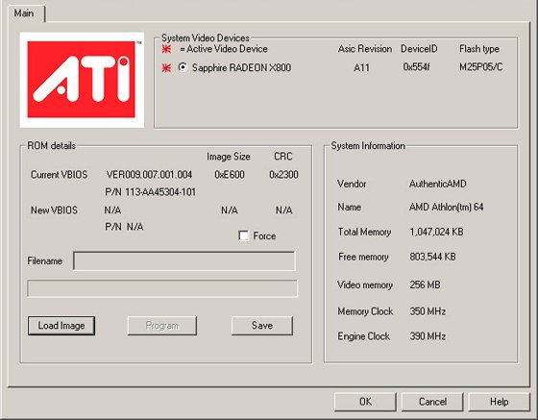Click the Cancel button
538x420 pixels.
point(432,402)
